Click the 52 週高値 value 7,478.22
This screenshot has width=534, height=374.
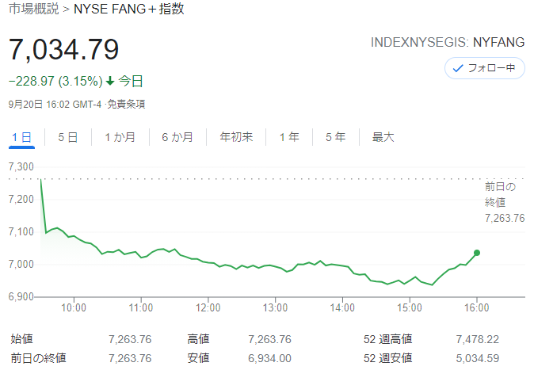pos(478,339)
